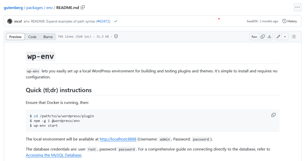Switch to the Code tab
This screenshot has width=304, height=161.
click(x=32, y=37)
